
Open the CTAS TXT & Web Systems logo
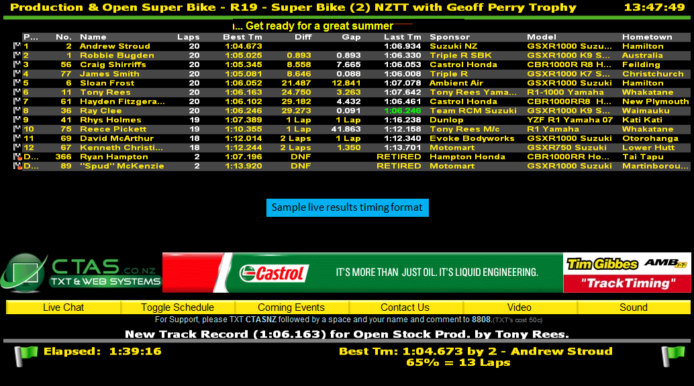[81, 273]
